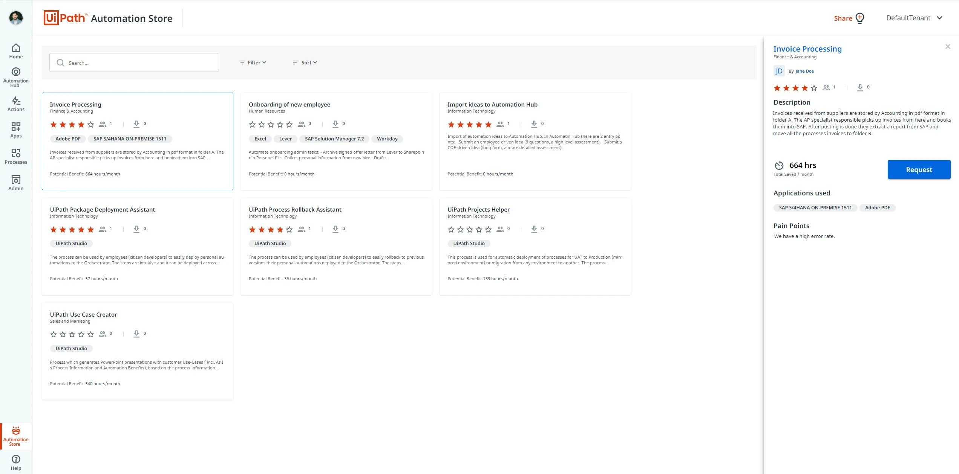Viewport: 959px width, 474px height.
Task: Click star rating on Invoice Processing card
Action: point(72,124)
